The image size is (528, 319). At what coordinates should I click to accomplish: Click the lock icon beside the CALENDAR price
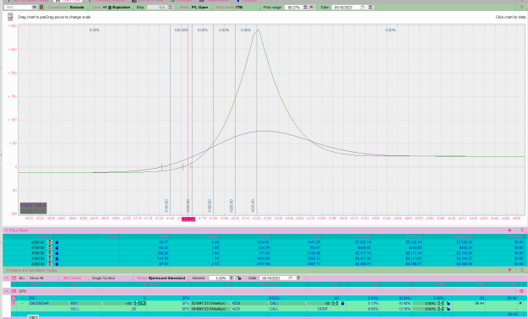(x=342, y=303)
